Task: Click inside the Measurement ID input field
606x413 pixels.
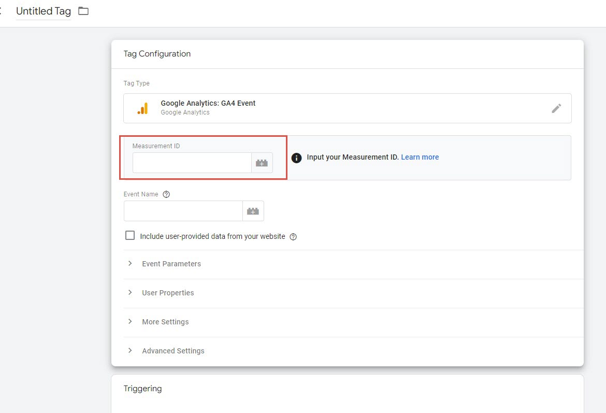Action: [191, 162]
